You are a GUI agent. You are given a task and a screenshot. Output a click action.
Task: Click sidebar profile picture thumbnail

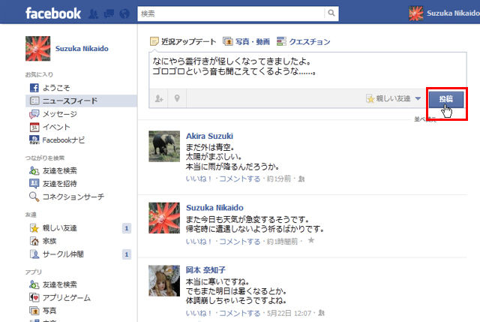tap(38, 48)
